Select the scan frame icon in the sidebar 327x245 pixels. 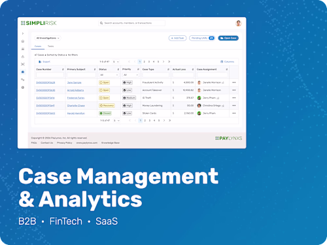click(23, 64)
